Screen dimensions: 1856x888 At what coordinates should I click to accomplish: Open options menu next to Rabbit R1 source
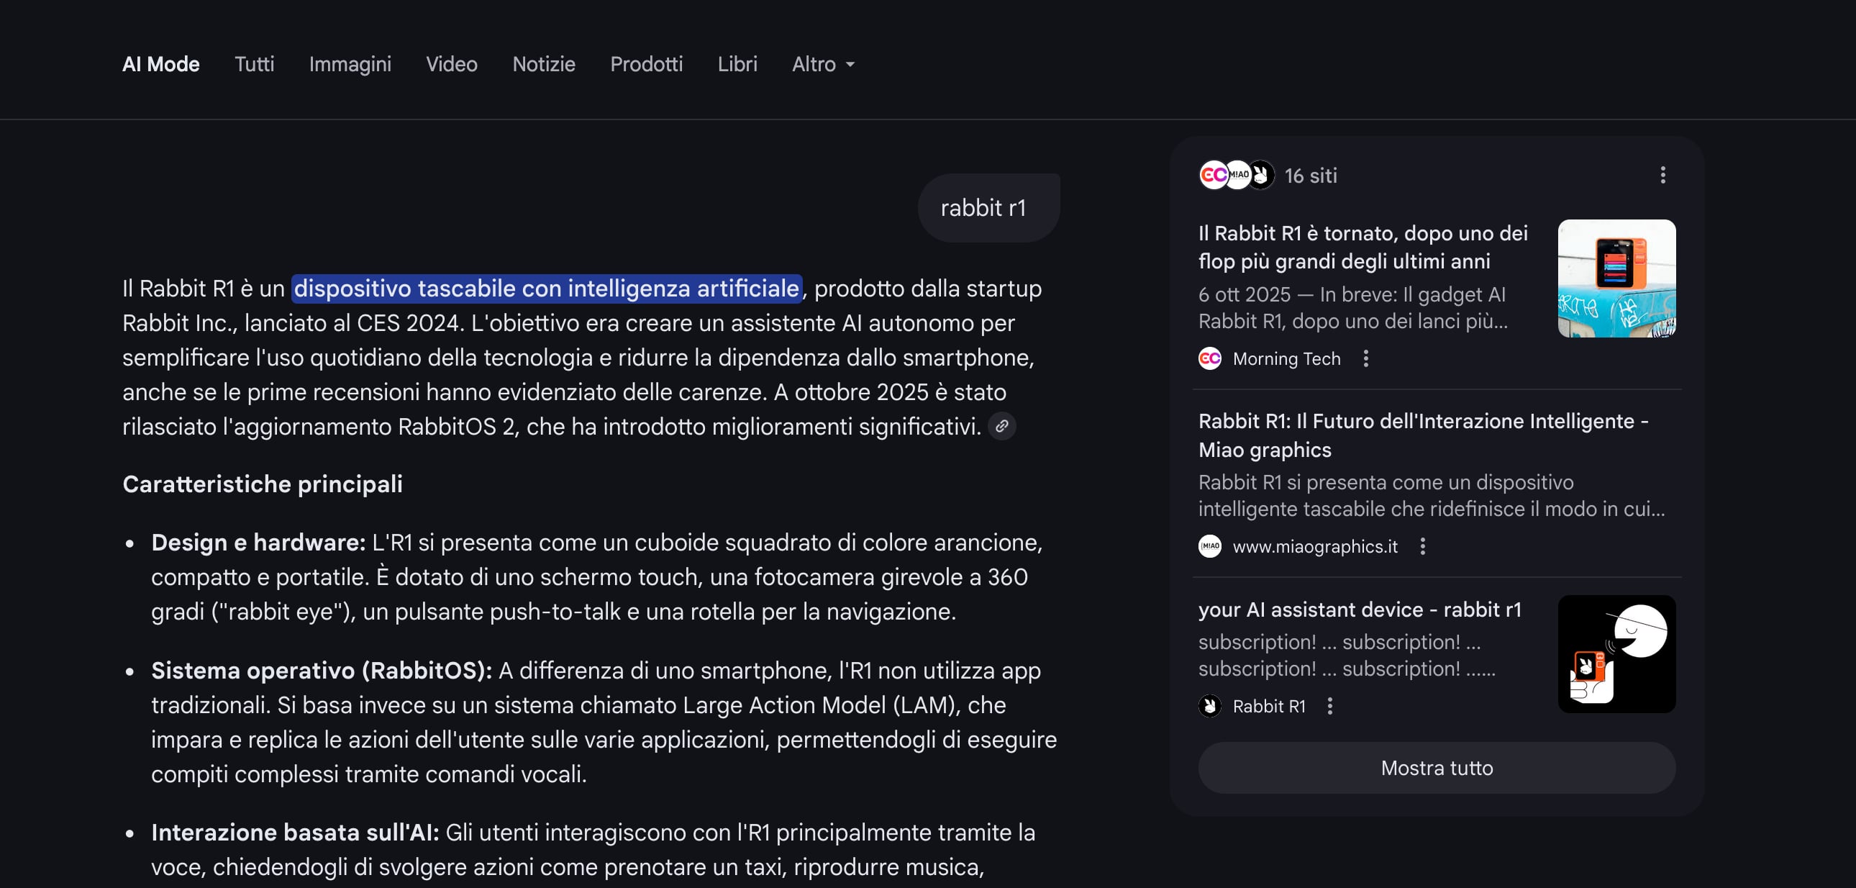point(1329,707)
